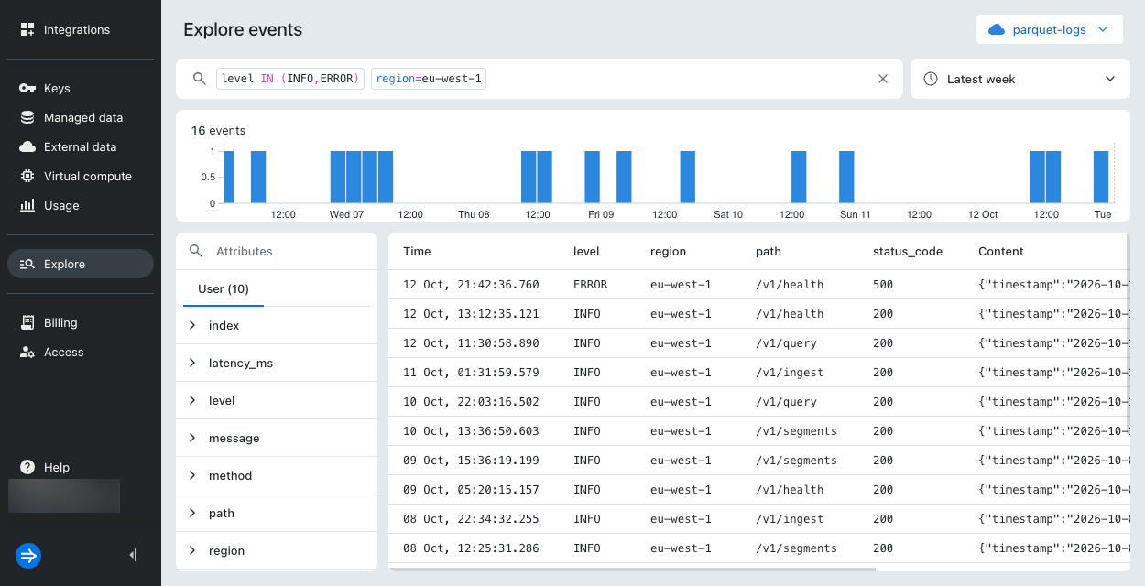Open the 11 Oct, 01:31:59.579 event row
This screenshot has width=1145, height=586.
[x=758, y=373]
